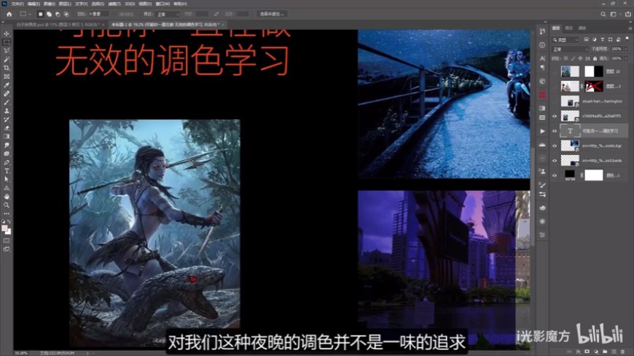The image size is (634, 356).
Task: Toggle lock all on the layer
Action: [595, 58]
